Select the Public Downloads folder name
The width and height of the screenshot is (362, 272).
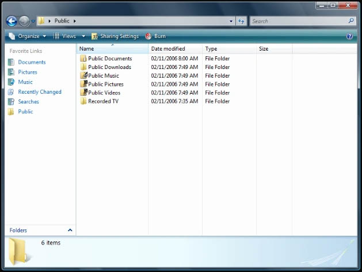pos(109,67)
